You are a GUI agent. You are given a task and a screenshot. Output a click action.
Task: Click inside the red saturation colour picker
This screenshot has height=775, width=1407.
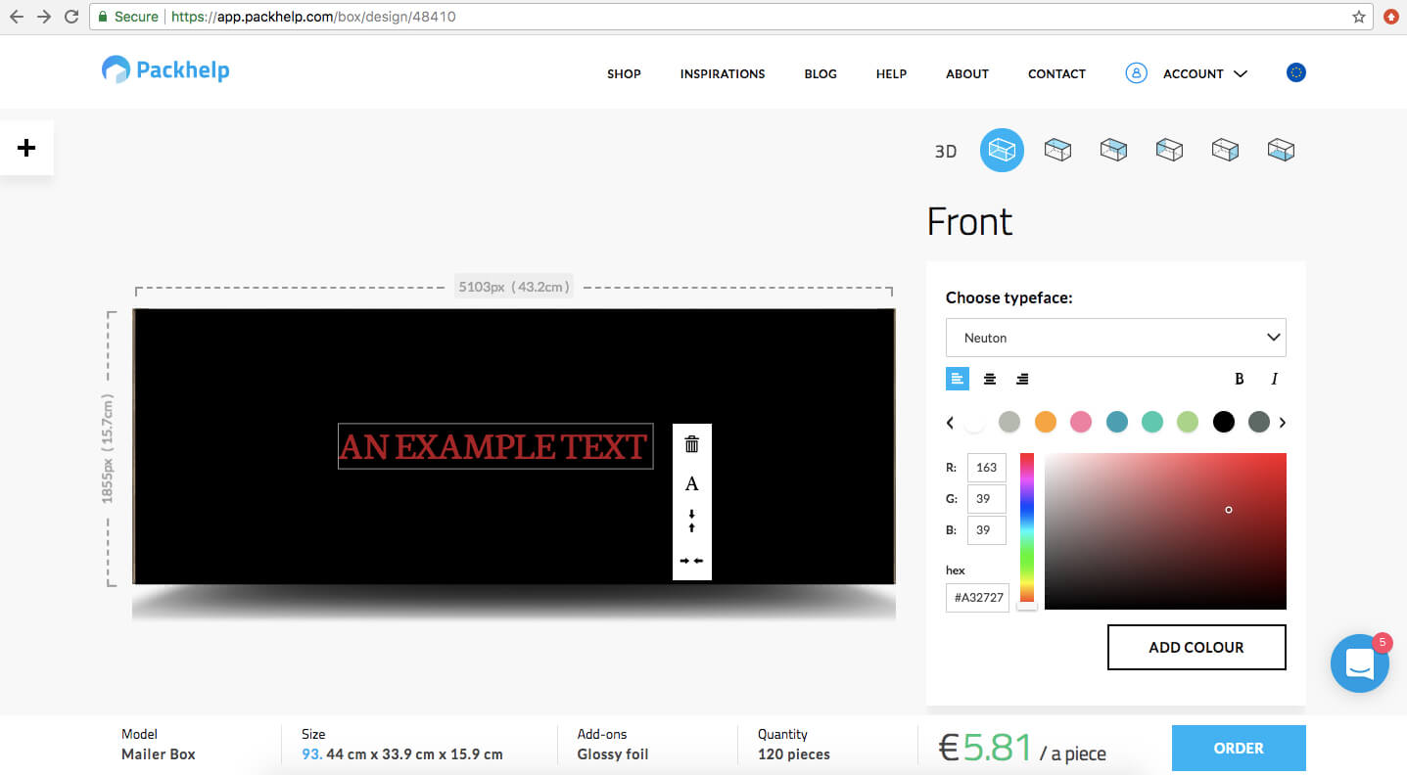[1165, 531]
